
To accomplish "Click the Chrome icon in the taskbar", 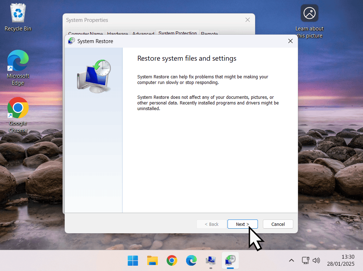I will point(172,261).
